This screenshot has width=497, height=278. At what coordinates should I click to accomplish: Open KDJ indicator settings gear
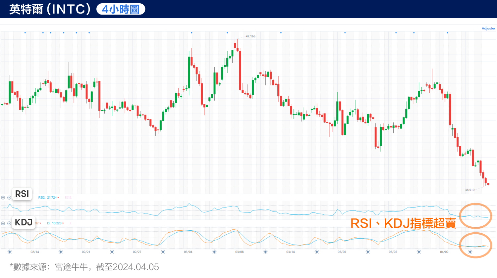pos(3,223)
